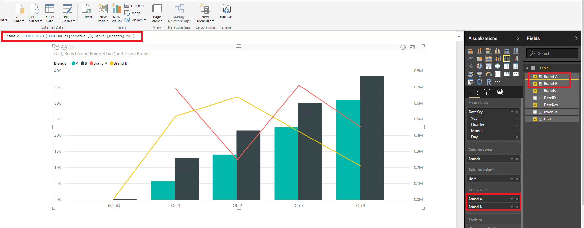This screenshot has width=584, height=228.
Task: Click the Focus mode icon on the chart
Action: pos(412,47)
